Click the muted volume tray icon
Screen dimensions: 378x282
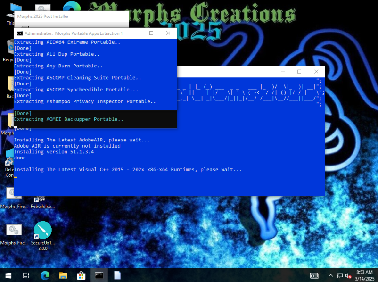(x=348, y=275)
